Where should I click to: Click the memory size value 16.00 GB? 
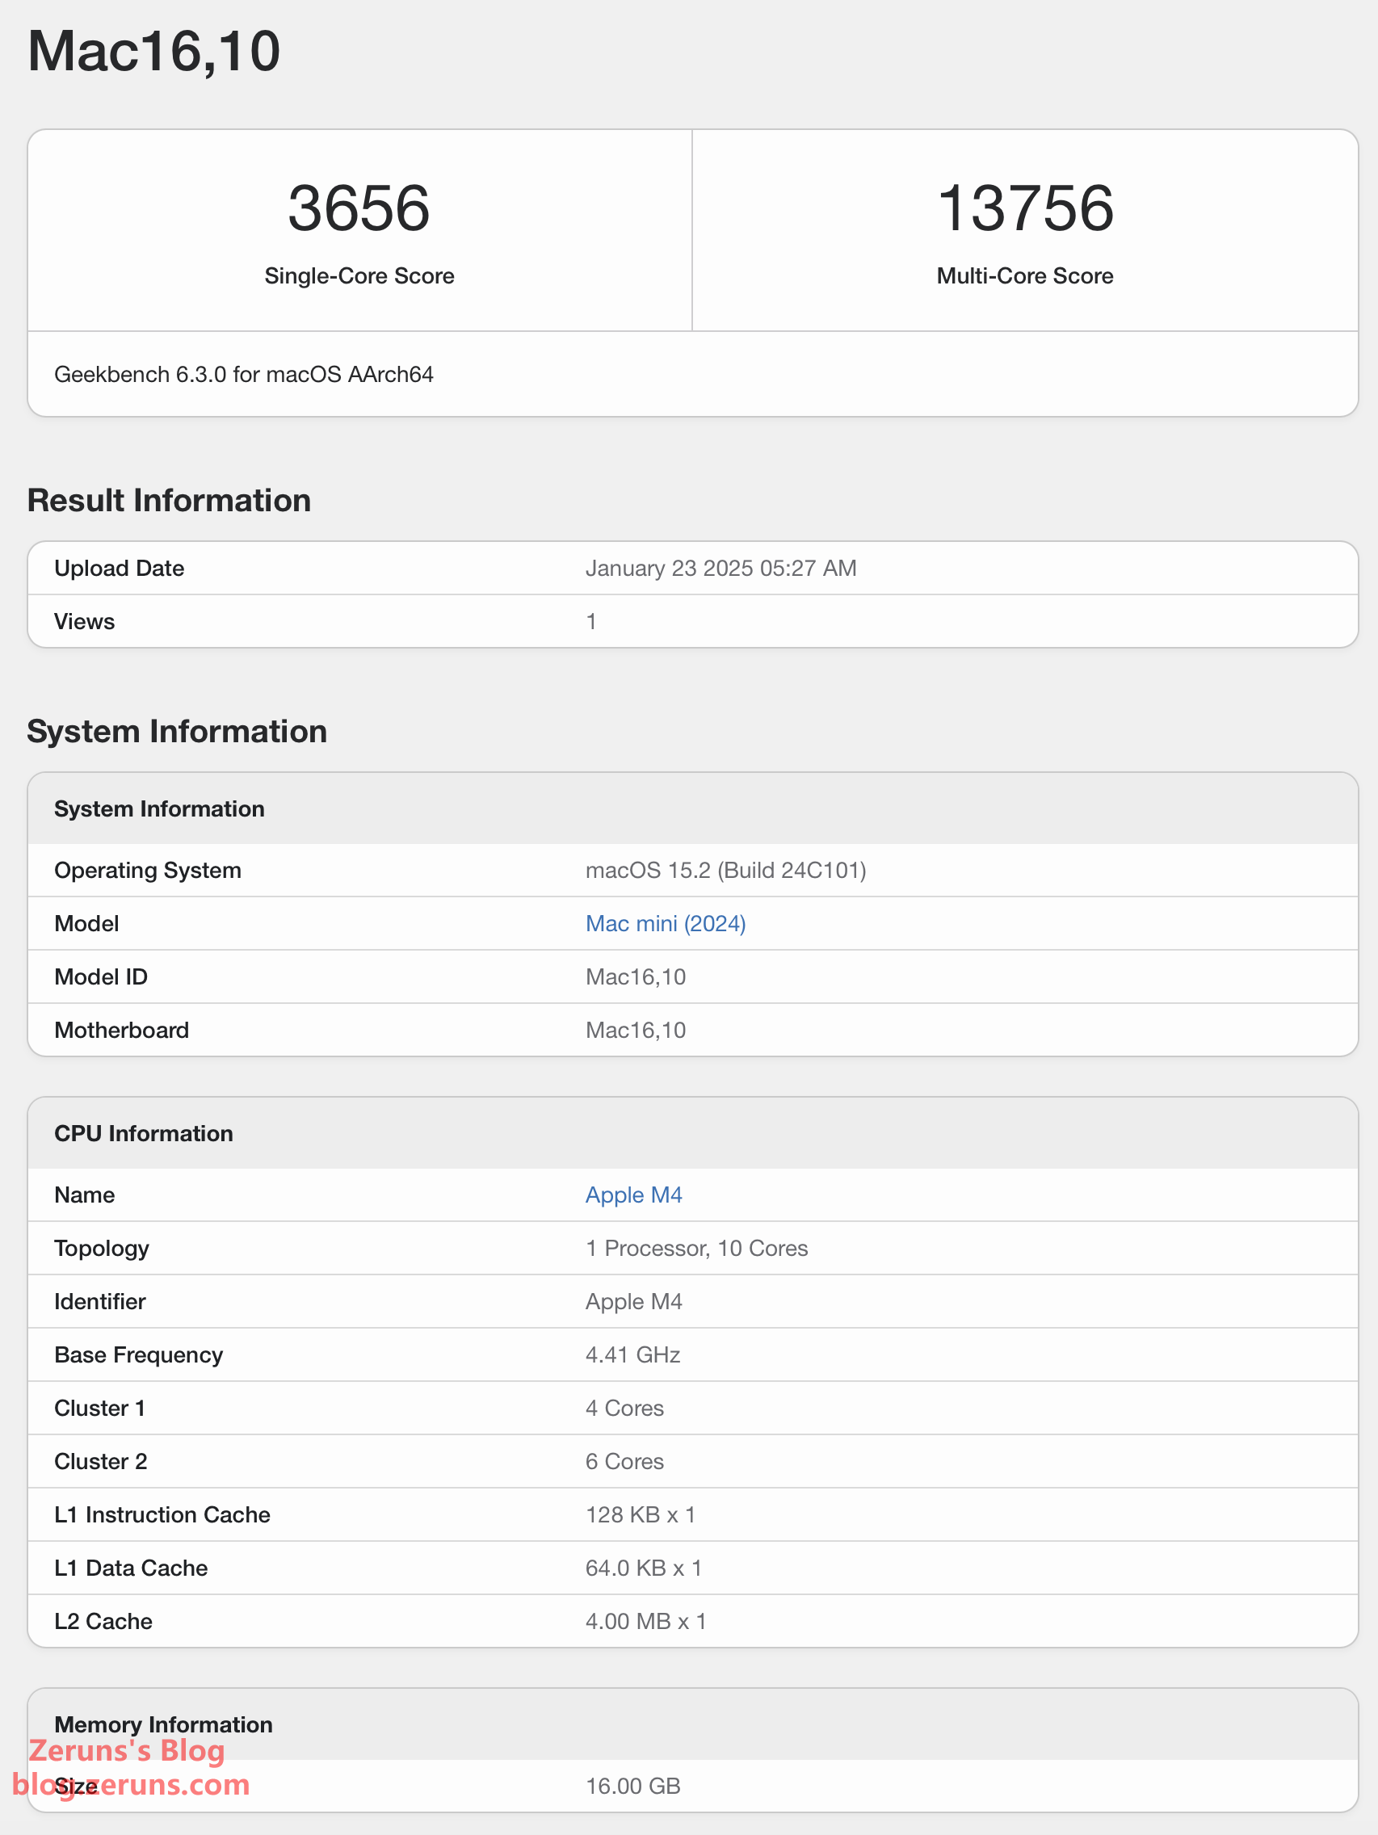click(632, 1785)
